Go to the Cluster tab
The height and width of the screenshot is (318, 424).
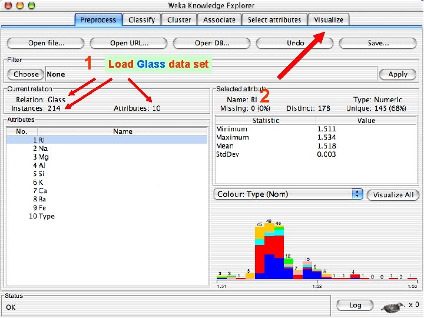click(179, 20)
